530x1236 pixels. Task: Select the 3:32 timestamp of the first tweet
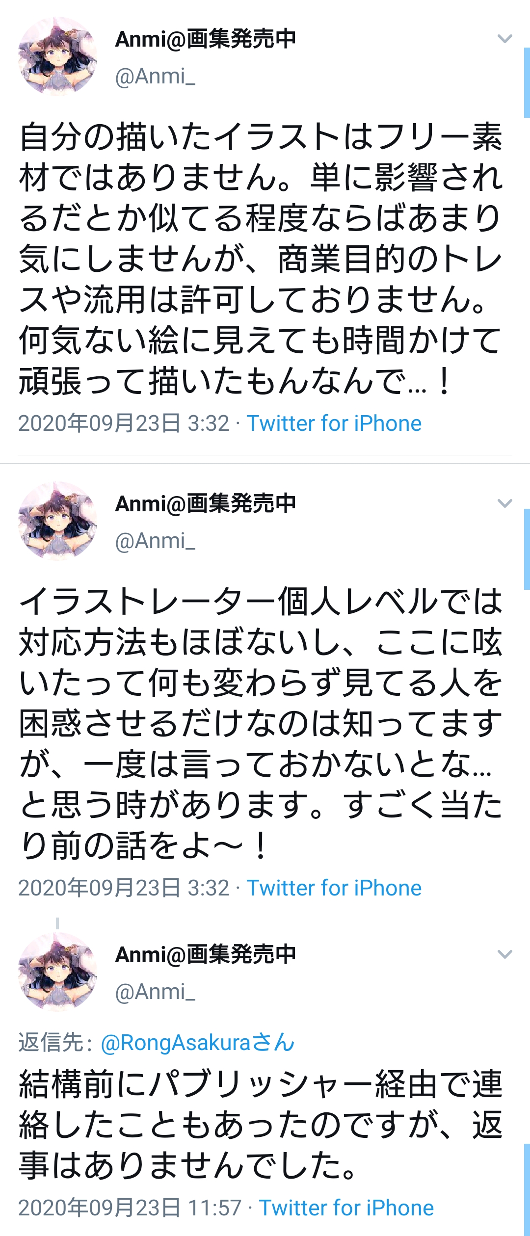coord(124,423)
